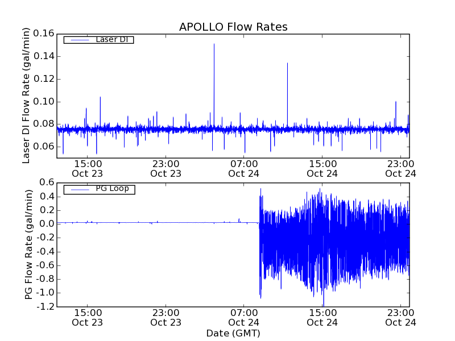Select the Laser DI legend entry
This screenshot has width=455, height=341.
coord(98,40)
